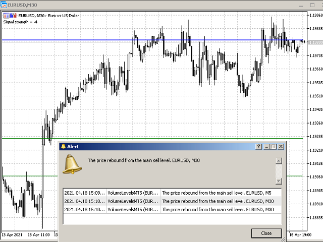Click the chart window icon in title bar

click(4, 4)
